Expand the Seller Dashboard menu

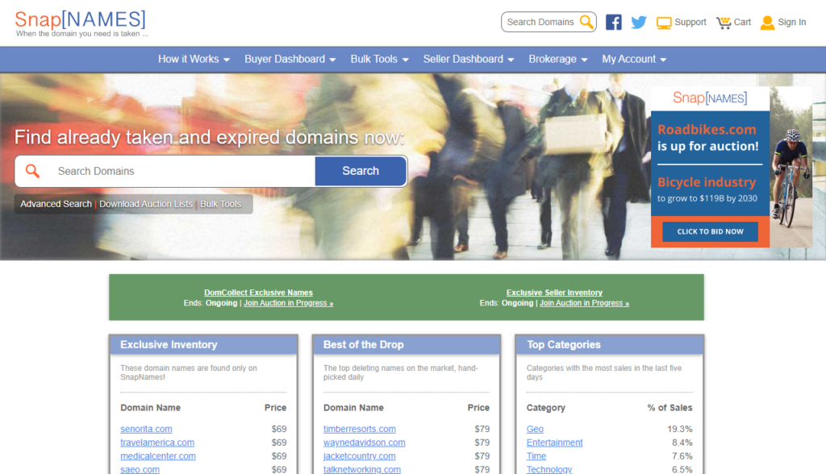tap(469, 59)
